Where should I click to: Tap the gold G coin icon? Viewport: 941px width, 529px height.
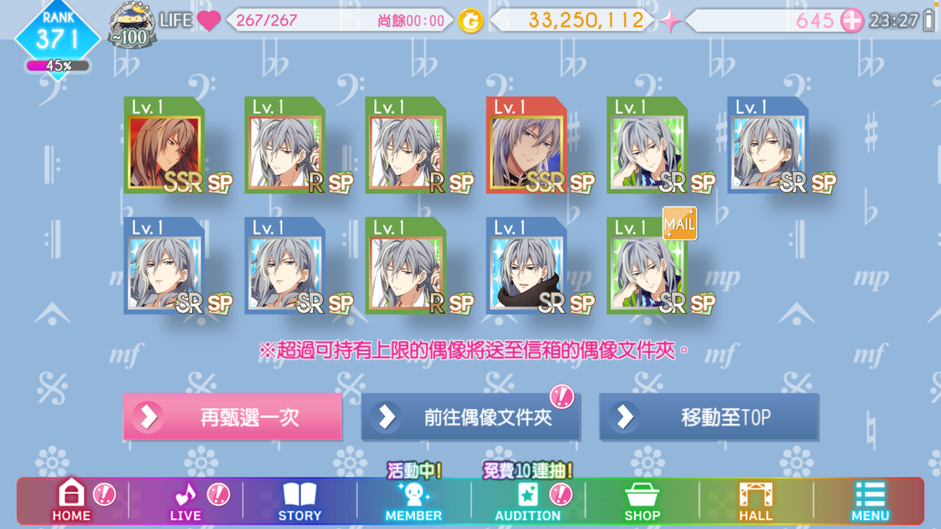[x=470, y=21]
